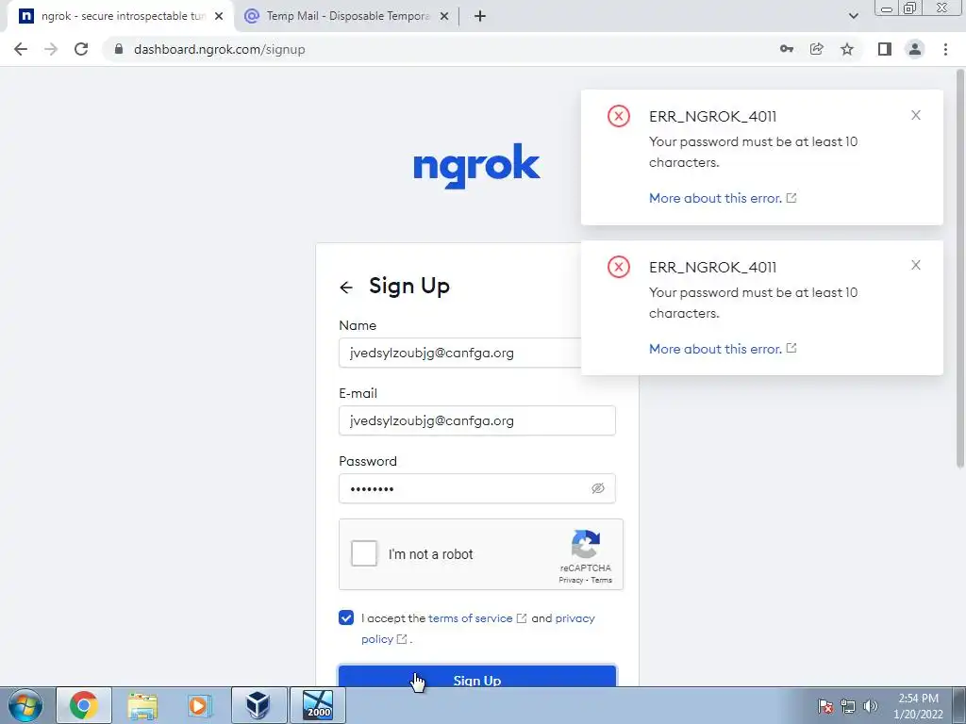Open Action Center flag in system tray
966x724 pixels.
[x=824, y=706]
